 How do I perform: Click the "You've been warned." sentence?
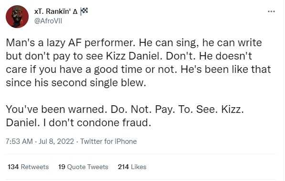[x=56, y=110]
